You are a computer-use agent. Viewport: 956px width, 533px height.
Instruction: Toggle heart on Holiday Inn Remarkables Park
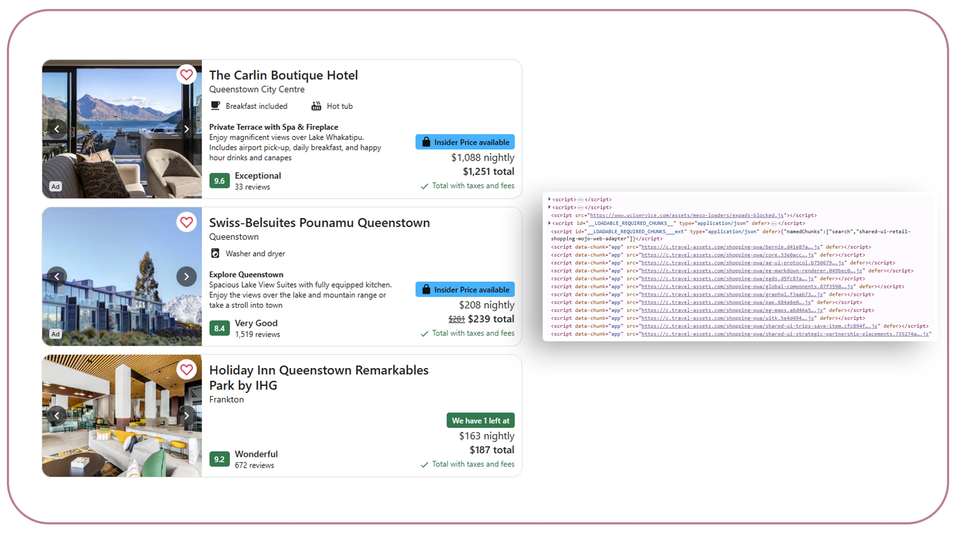[x=186, y=370]
